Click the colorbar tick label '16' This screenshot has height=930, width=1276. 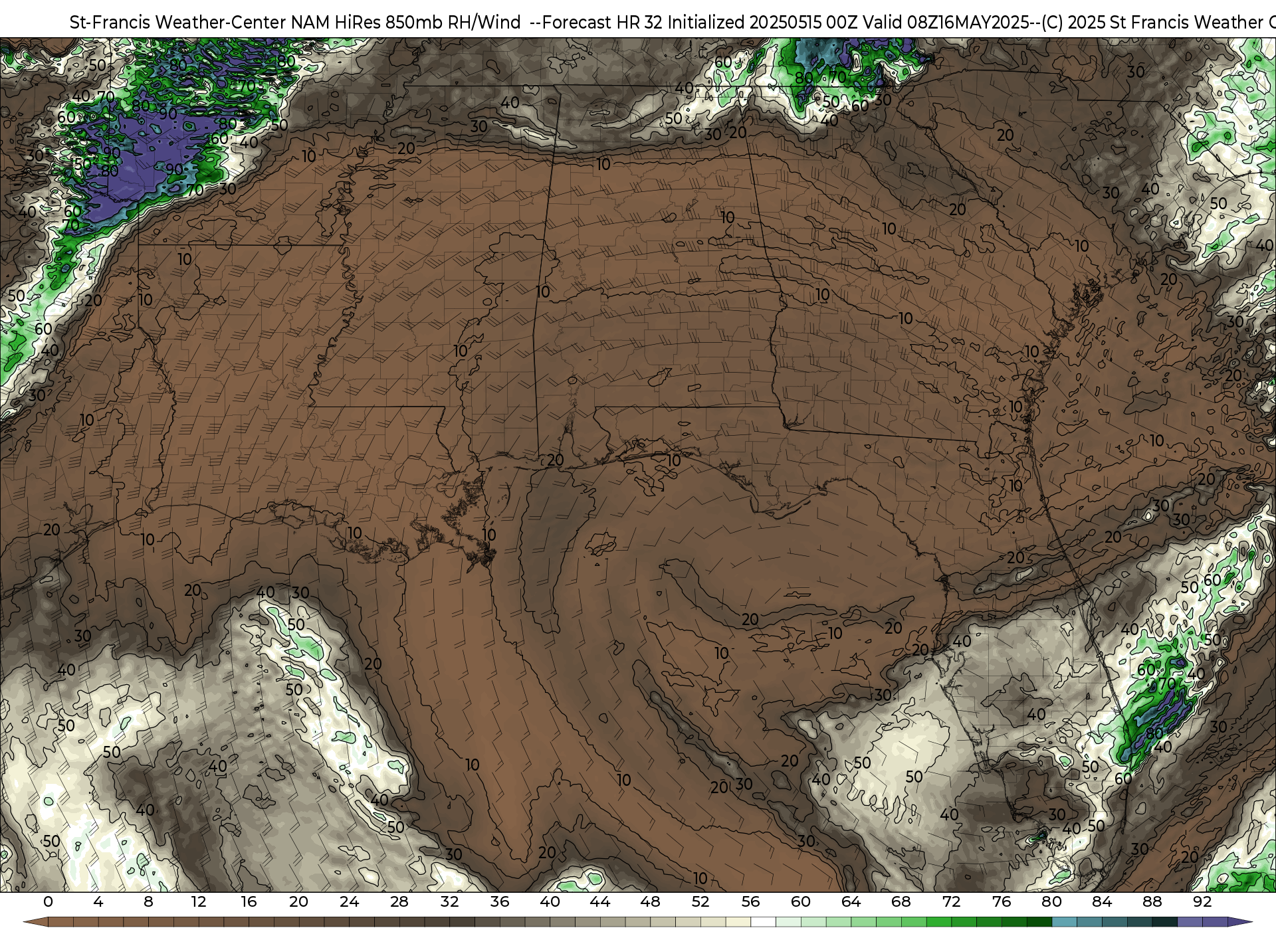tap(249, 901)
